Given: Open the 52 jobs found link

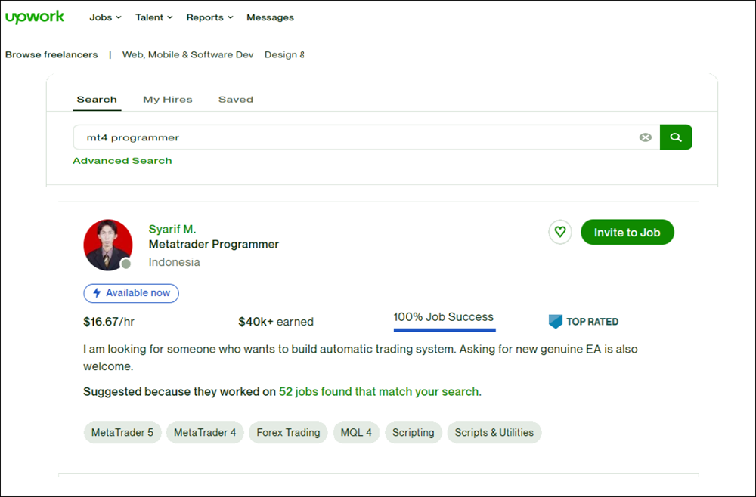Looking at the screenshot, I should (x=379, y=391).
